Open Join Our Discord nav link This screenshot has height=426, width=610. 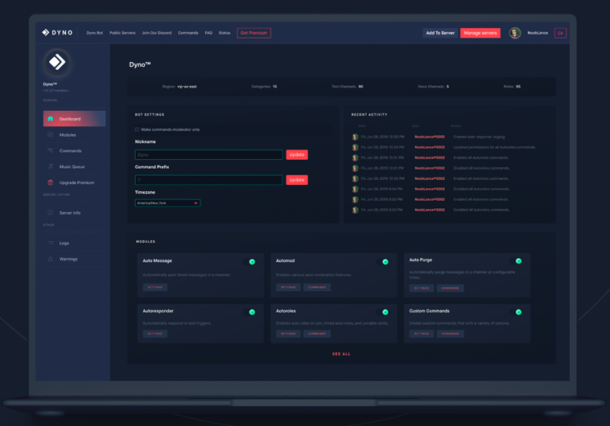[x=157, y=33]
